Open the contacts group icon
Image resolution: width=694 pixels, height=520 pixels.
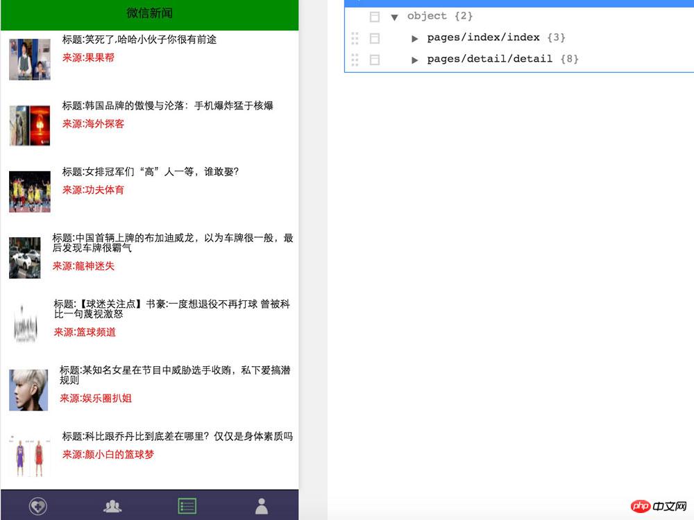click(x=112, y=506)
